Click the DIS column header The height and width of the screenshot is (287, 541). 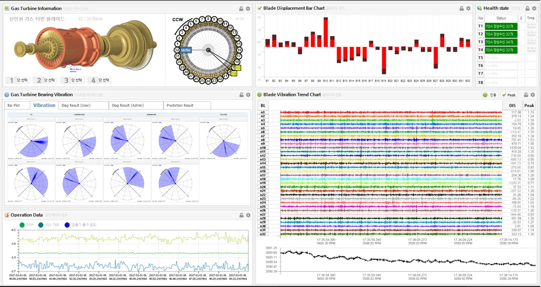[512, 106]
